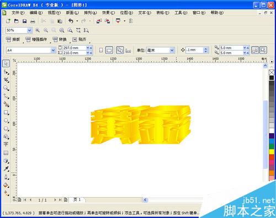The image size is (276, 218).
Task: Select the Text (字) tool
Action: click(x=6, y=144)
